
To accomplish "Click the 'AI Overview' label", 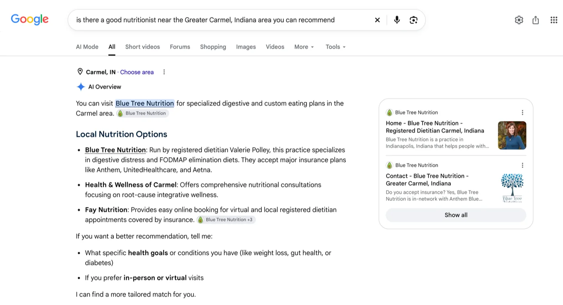I will (105, 87).
